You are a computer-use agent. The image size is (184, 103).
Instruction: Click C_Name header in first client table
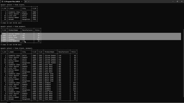click(x=11, y=8)
